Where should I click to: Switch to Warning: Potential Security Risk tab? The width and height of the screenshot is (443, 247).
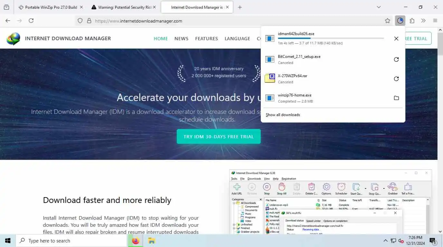pos(124,7)
